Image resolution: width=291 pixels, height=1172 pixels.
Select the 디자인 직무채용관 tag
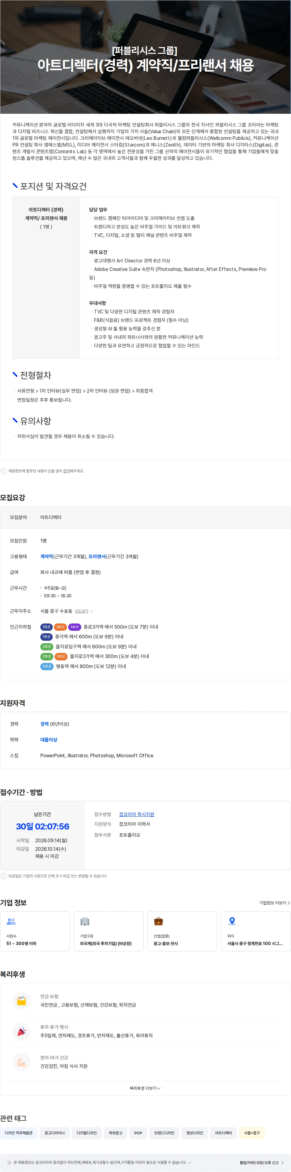click(19, 1133)
